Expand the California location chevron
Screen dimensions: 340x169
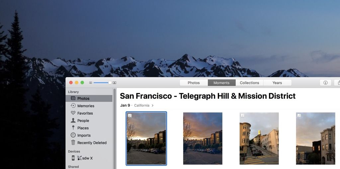152,106
